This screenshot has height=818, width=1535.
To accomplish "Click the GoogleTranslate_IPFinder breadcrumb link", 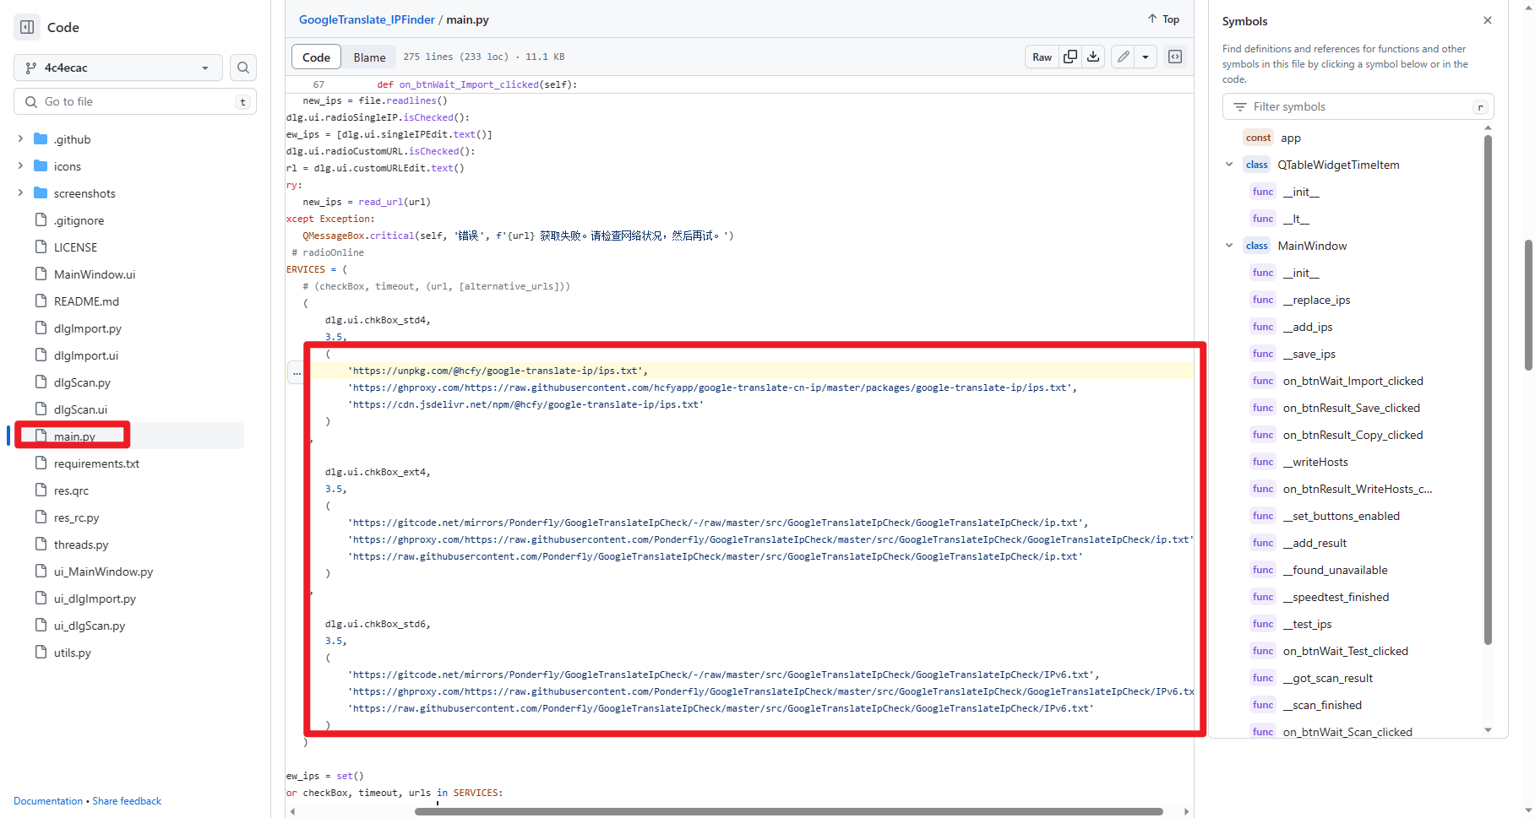I will pos(367,19).
